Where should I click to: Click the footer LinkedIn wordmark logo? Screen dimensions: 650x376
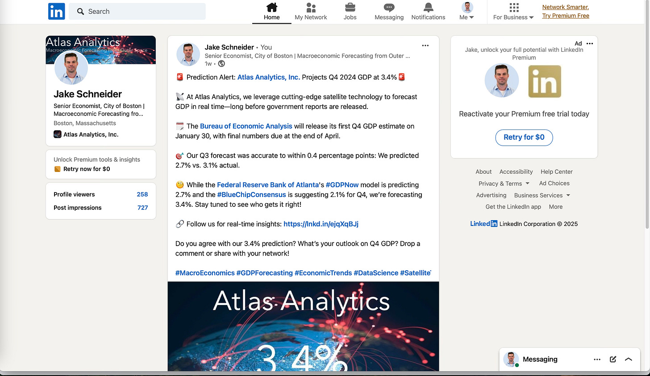[484, 224]
